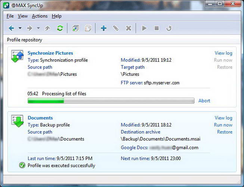Image resolution: width=244 pixels, height=187 pixels.
Task: Click the stacked pages copy icon
Action: point(88,28)
